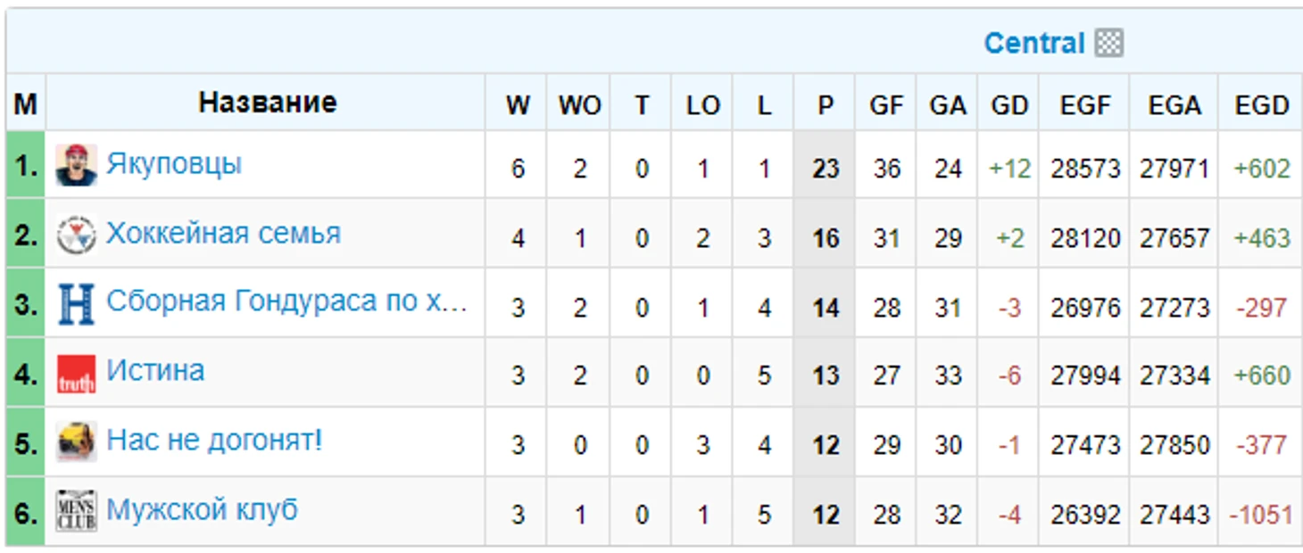Open the Нас не догонят! team link
1303x553 pixels.
click(214, 441)
